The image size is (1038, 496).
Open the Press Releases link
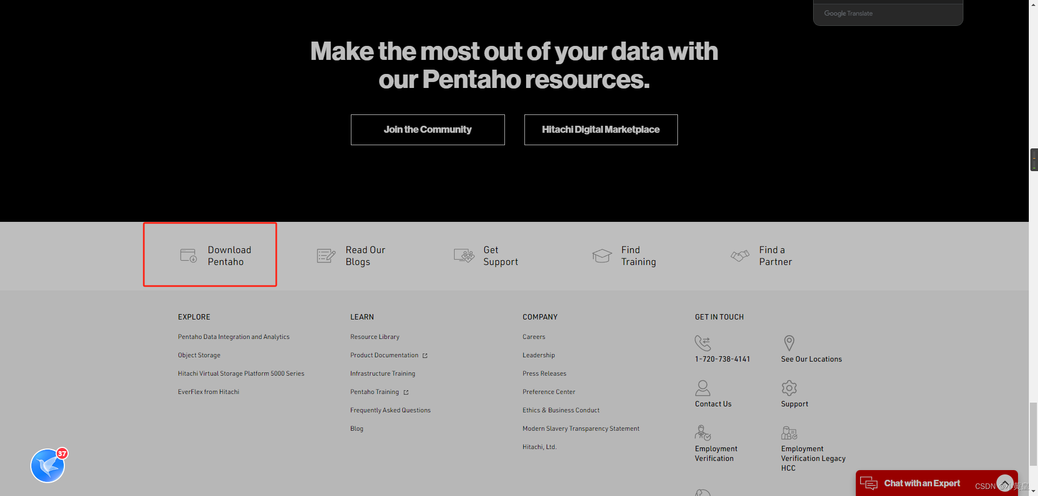point(544,373)
